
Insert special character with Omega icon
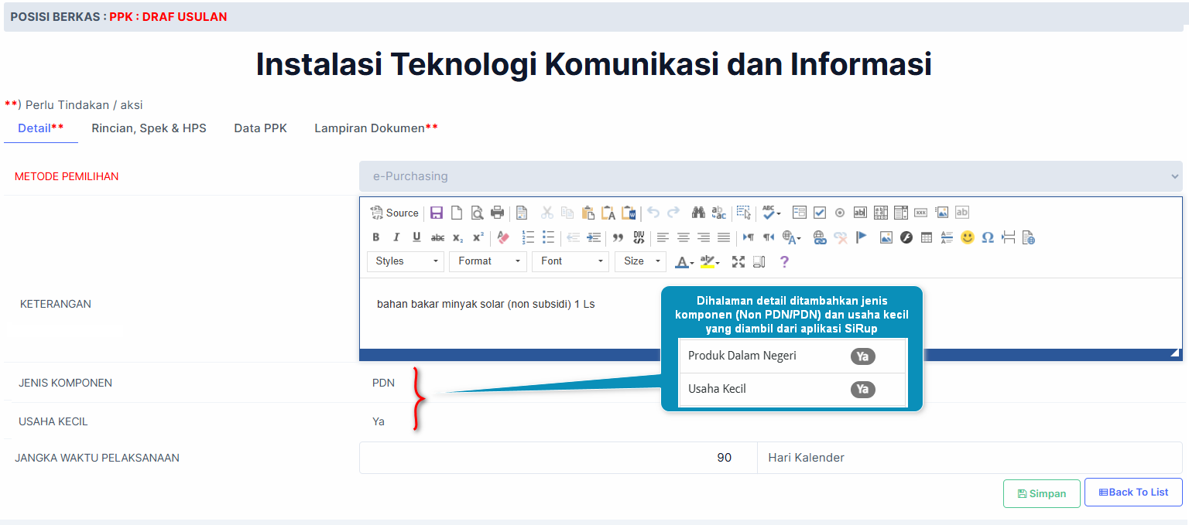[988, 237]
